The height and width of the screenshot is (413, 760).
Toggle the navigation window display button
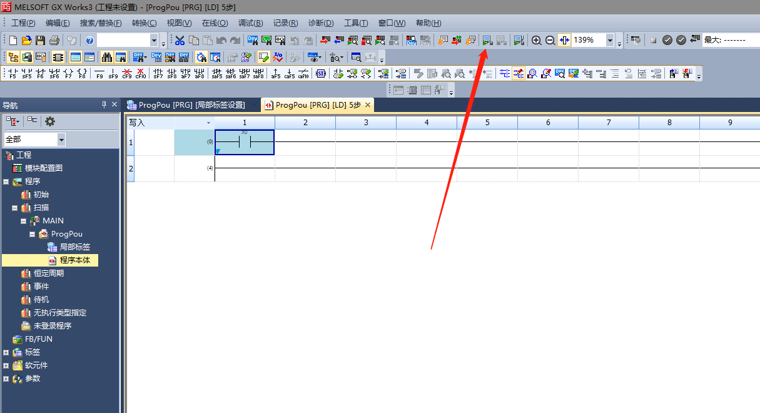coord(13,58)
